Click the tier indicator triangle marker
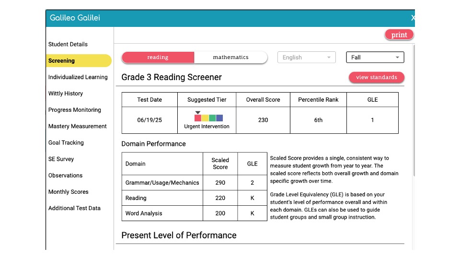 tap(198, 112)
